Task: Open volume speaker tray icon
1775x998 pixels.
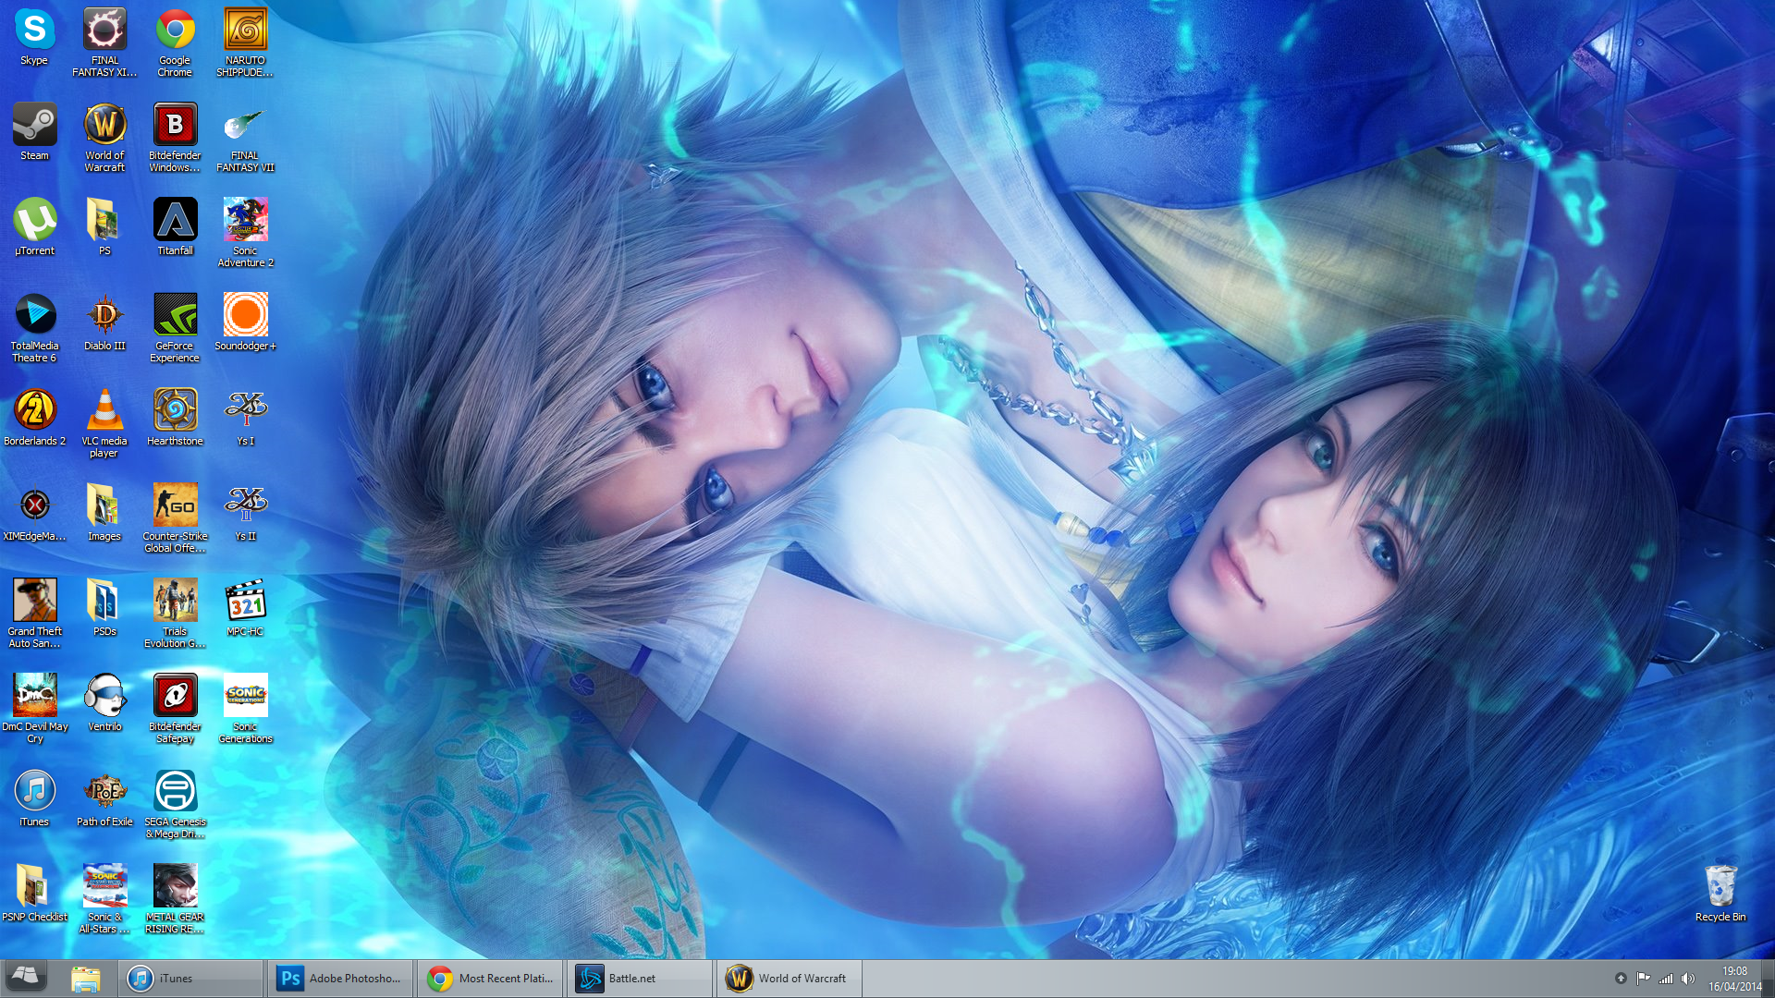Action: coord(1688,979)
